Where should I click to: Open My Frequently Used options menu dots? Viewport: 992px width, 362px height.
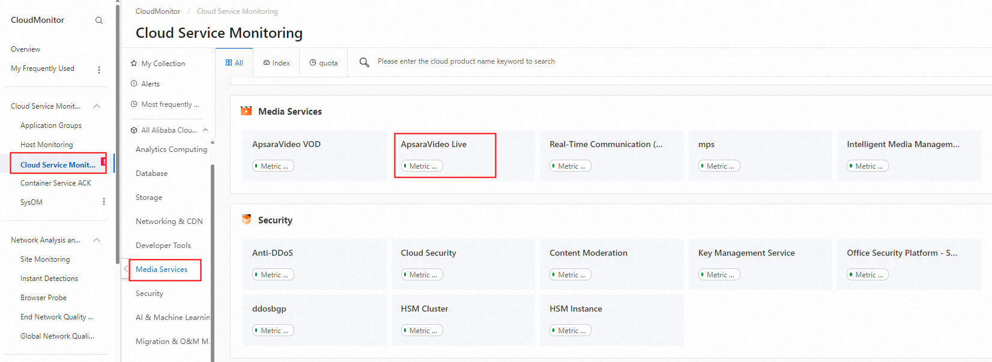[99, 70]
